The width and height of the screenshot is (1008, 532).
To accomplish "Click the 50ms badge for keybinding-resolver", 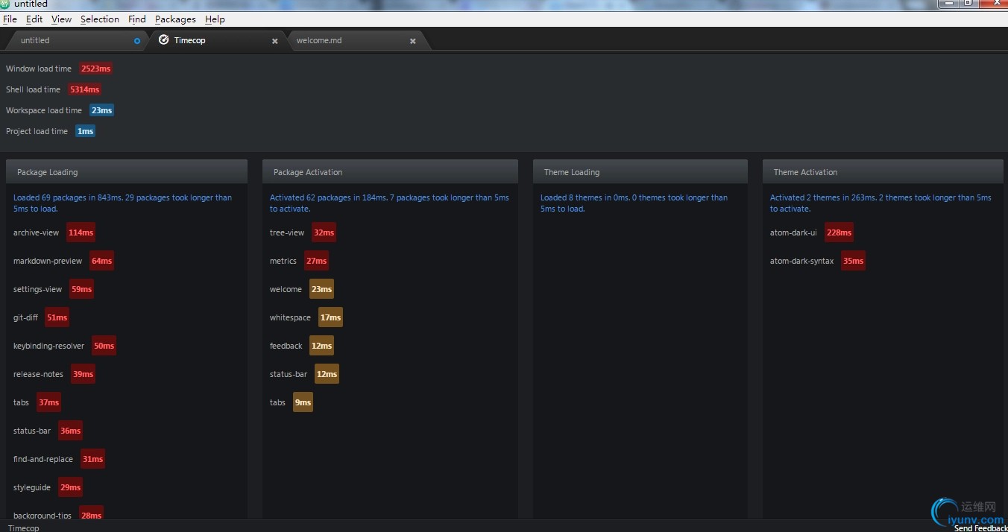I will point(104,346).
